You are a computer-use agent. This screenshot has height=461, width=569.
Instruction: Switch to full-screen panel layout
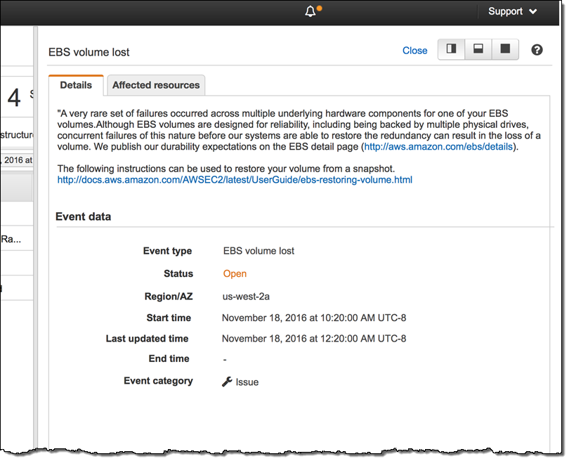[x=504, y=50]
